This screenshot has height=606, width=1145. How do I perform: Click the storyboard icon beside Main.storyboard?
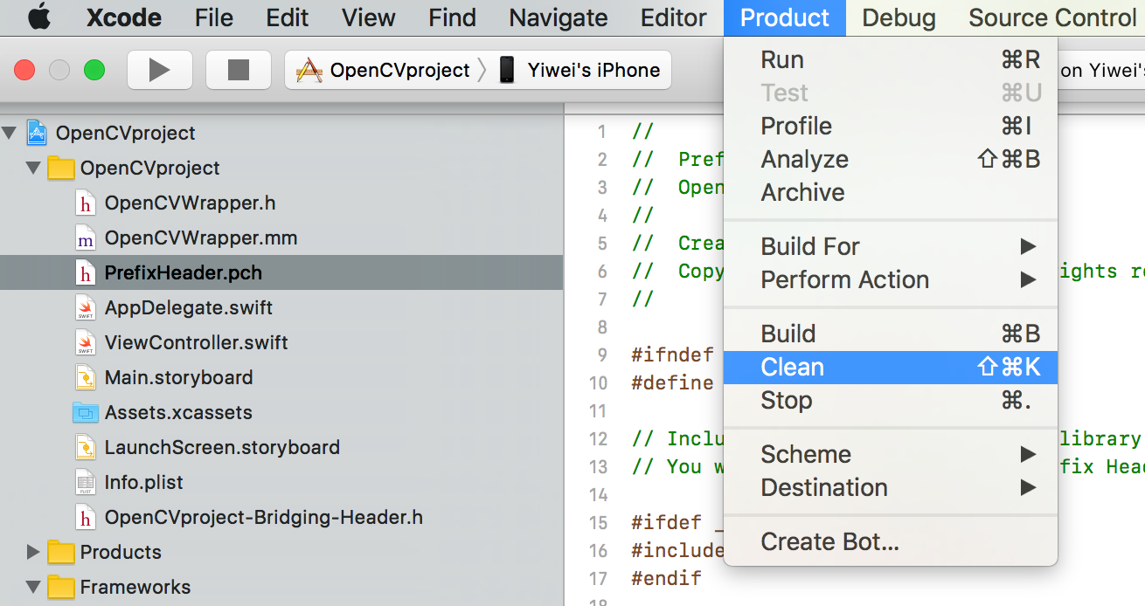[x=86, y=377]
